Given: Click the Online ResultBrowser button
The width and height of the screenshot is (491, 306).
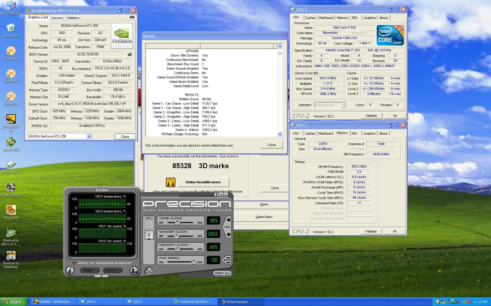Looking at the screenshot, I should tap(203, 182).
